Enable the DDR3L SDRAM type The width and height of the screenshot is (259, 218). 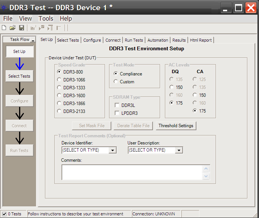[x=117, y=105]
